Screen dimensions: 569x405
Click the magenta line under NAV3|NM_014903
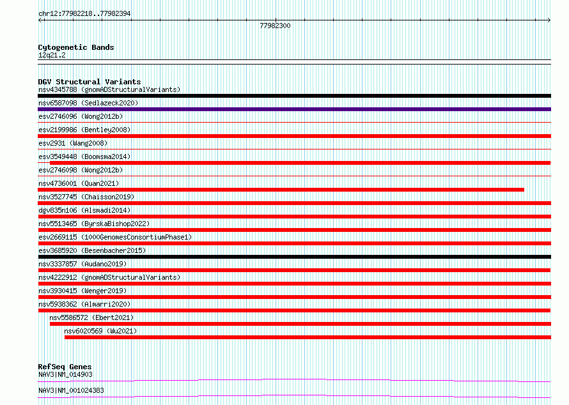(294, 380)
